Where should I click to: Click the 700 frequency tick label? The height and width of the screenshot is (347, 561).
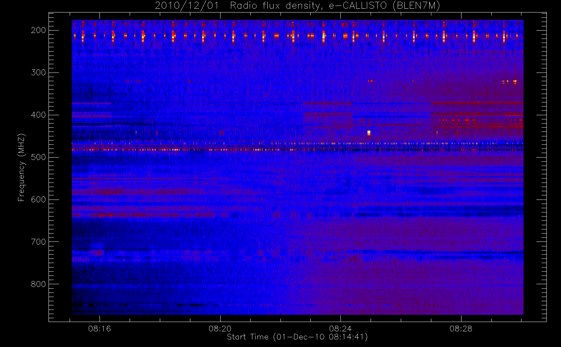pyautogui.click(x=38, y=242)
